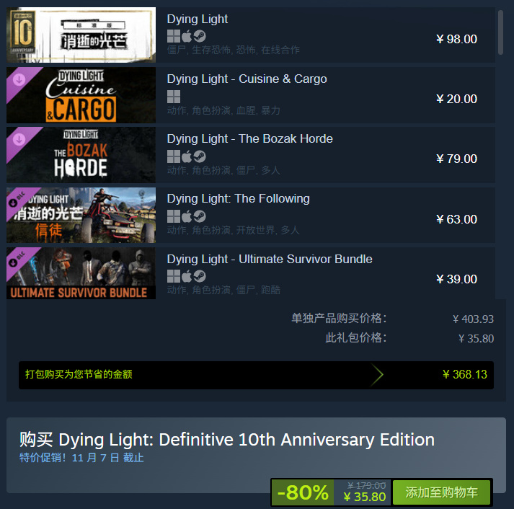The width and height of the screenshot is (514, 509).
Task: Click Windows icon under Dying Light title
Action: tap(174, 36)
